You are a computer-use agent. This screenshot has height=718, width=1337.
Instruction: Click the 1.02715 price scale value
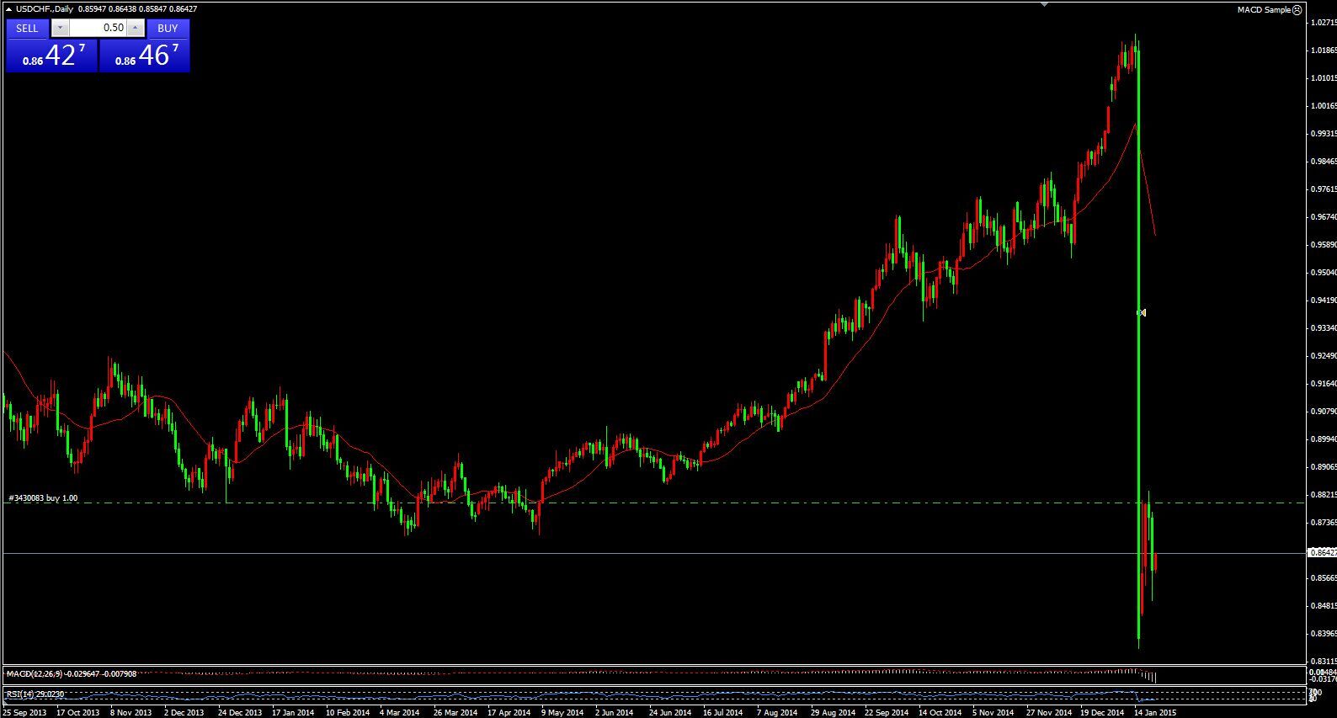coord(1324,23)
